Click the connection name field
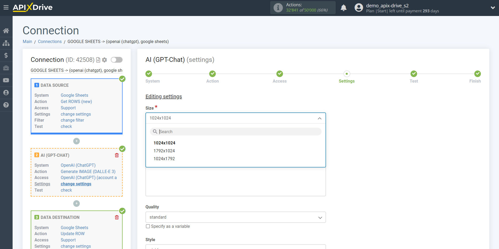The width and height of the screenshot is (499, 249). pos(76,70)
